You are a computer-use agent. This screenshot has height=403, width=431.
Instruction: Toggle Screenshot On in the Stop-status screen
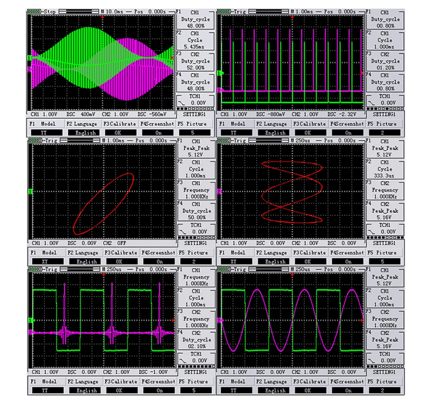[x=158, y=133]
